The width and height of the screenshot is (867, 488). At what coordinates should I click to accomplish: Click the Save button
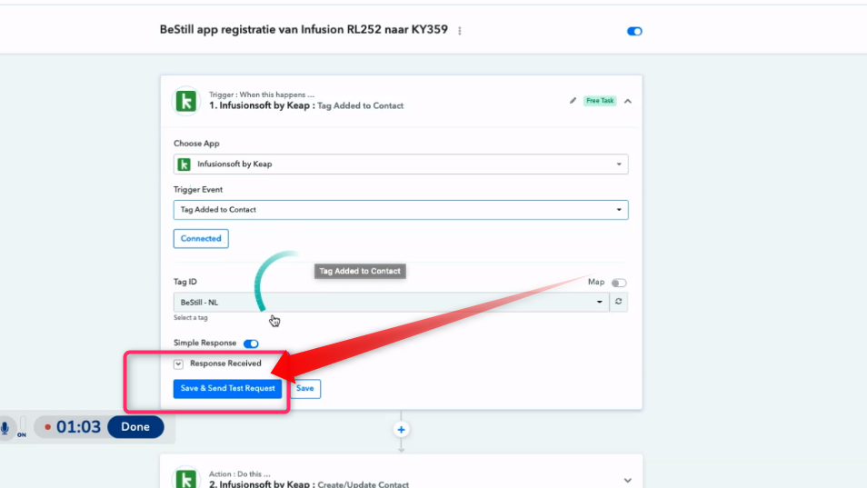pos(304,389)
